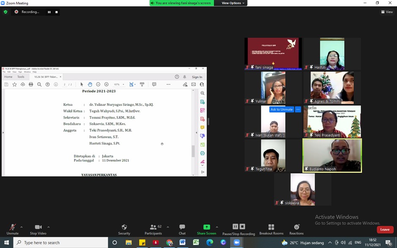The image size is (397, 248).
Task: Open Breakout Rooms
Action: (x=271, y=227)
